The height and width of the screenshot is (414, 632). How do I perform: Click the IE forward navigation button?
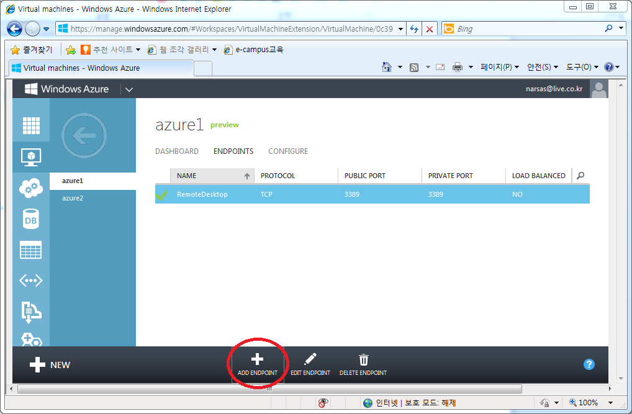[x=32, y=29]
